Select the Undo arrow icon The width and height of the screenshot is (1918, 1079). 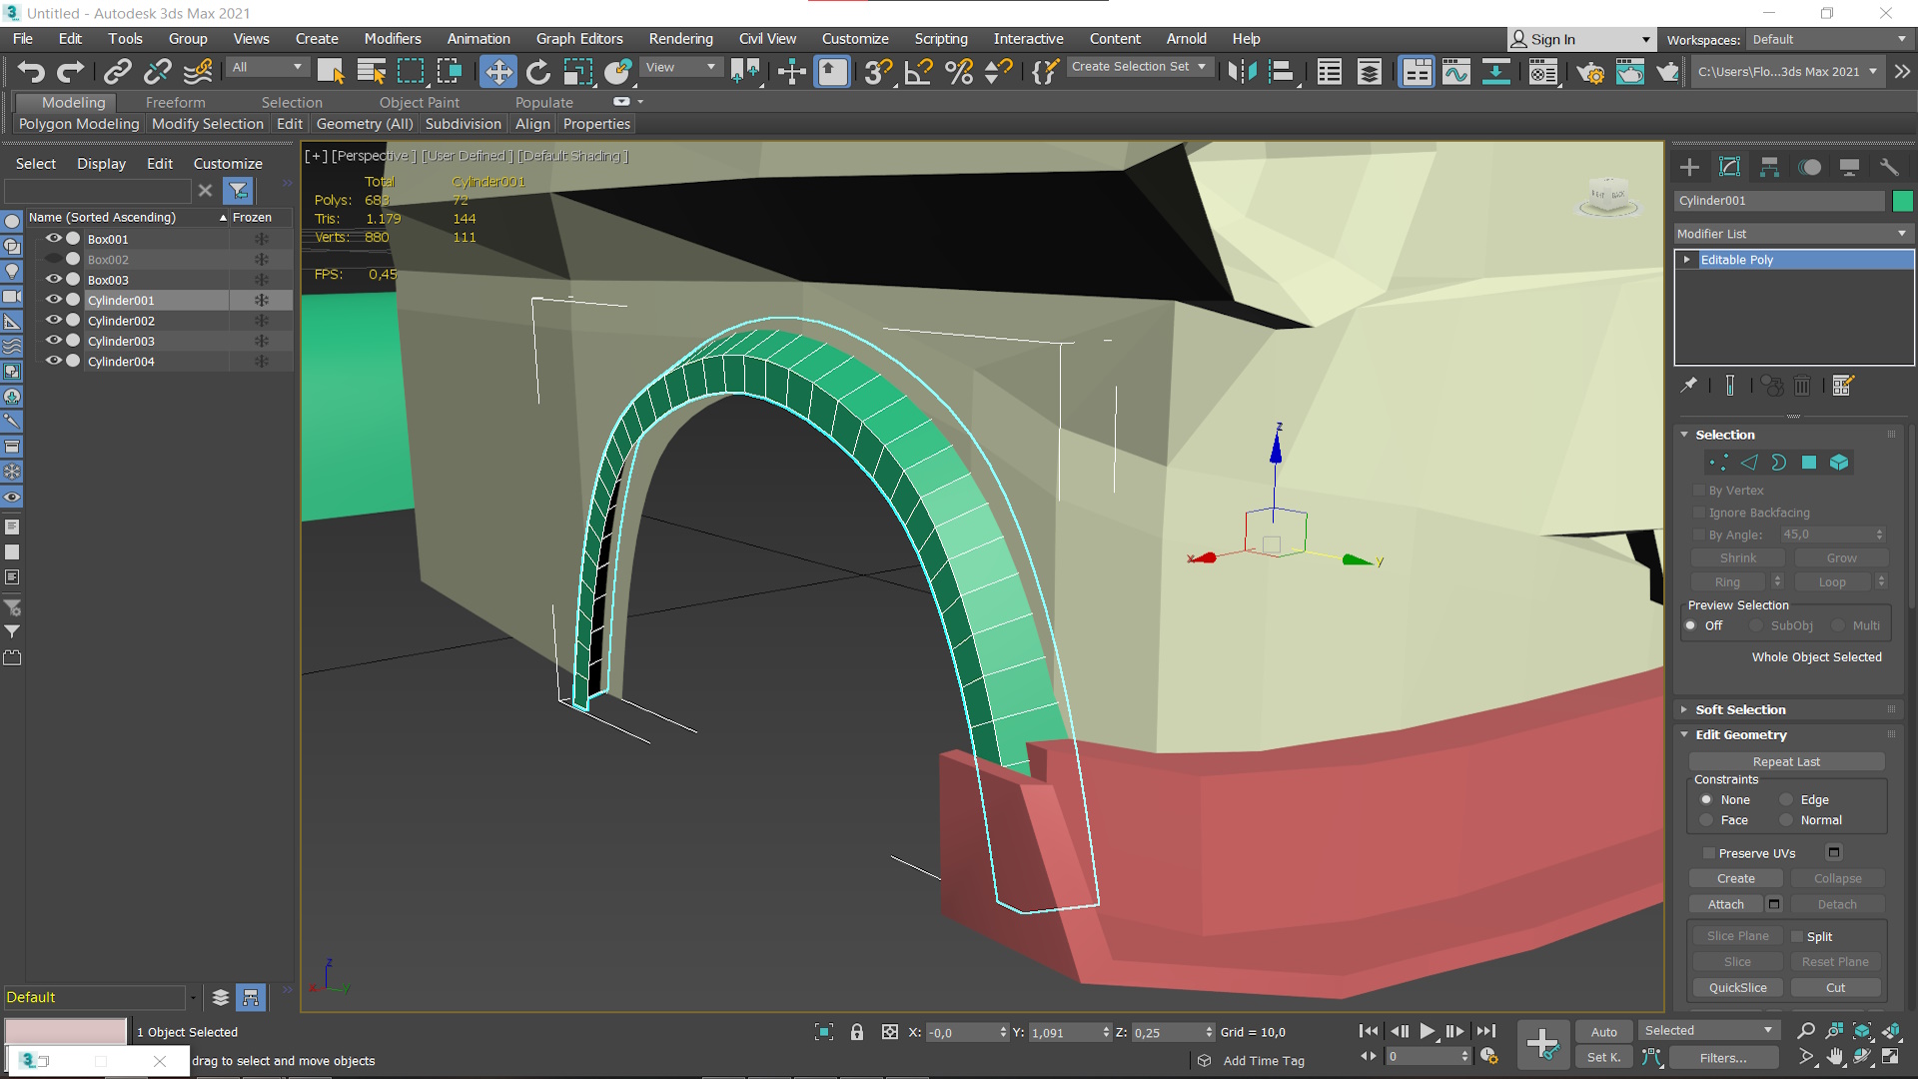[x=31, y=72]
